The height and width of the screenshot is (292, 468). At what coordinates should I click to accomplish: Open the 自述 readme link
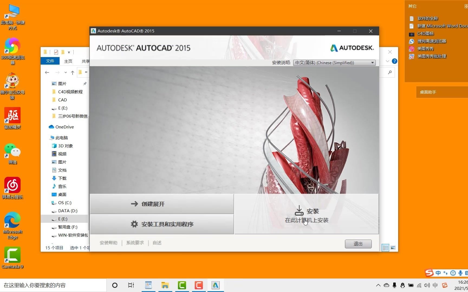157,243
